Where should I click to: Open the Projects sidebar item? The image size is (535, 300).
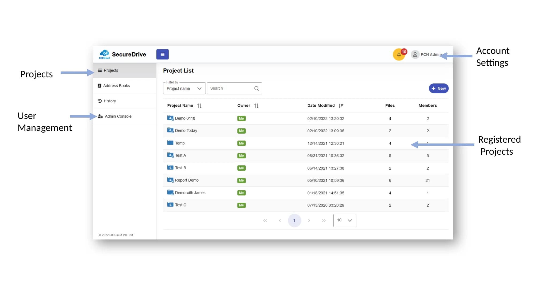pos(125,70)
